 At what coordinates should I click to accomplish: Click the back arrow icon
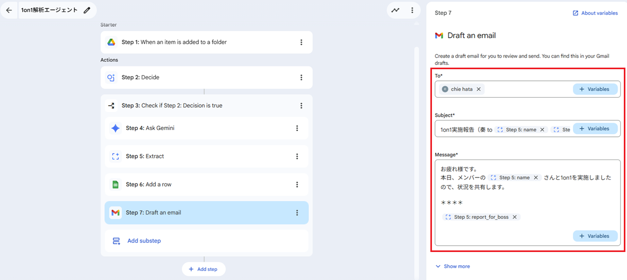pos(9,10)
